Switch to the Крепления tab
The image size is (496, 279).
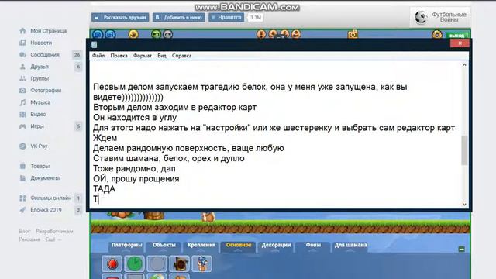[201, 245]
